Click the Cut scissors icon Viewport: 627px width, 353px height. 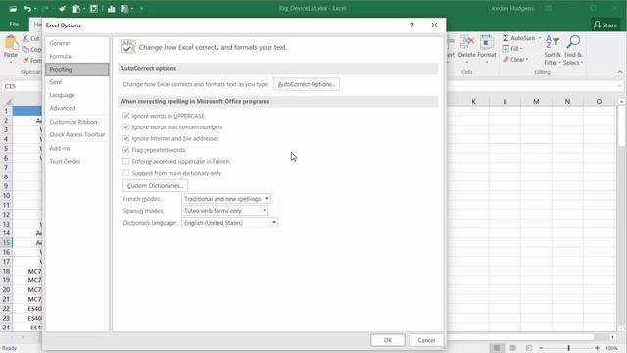click(25, 38)
